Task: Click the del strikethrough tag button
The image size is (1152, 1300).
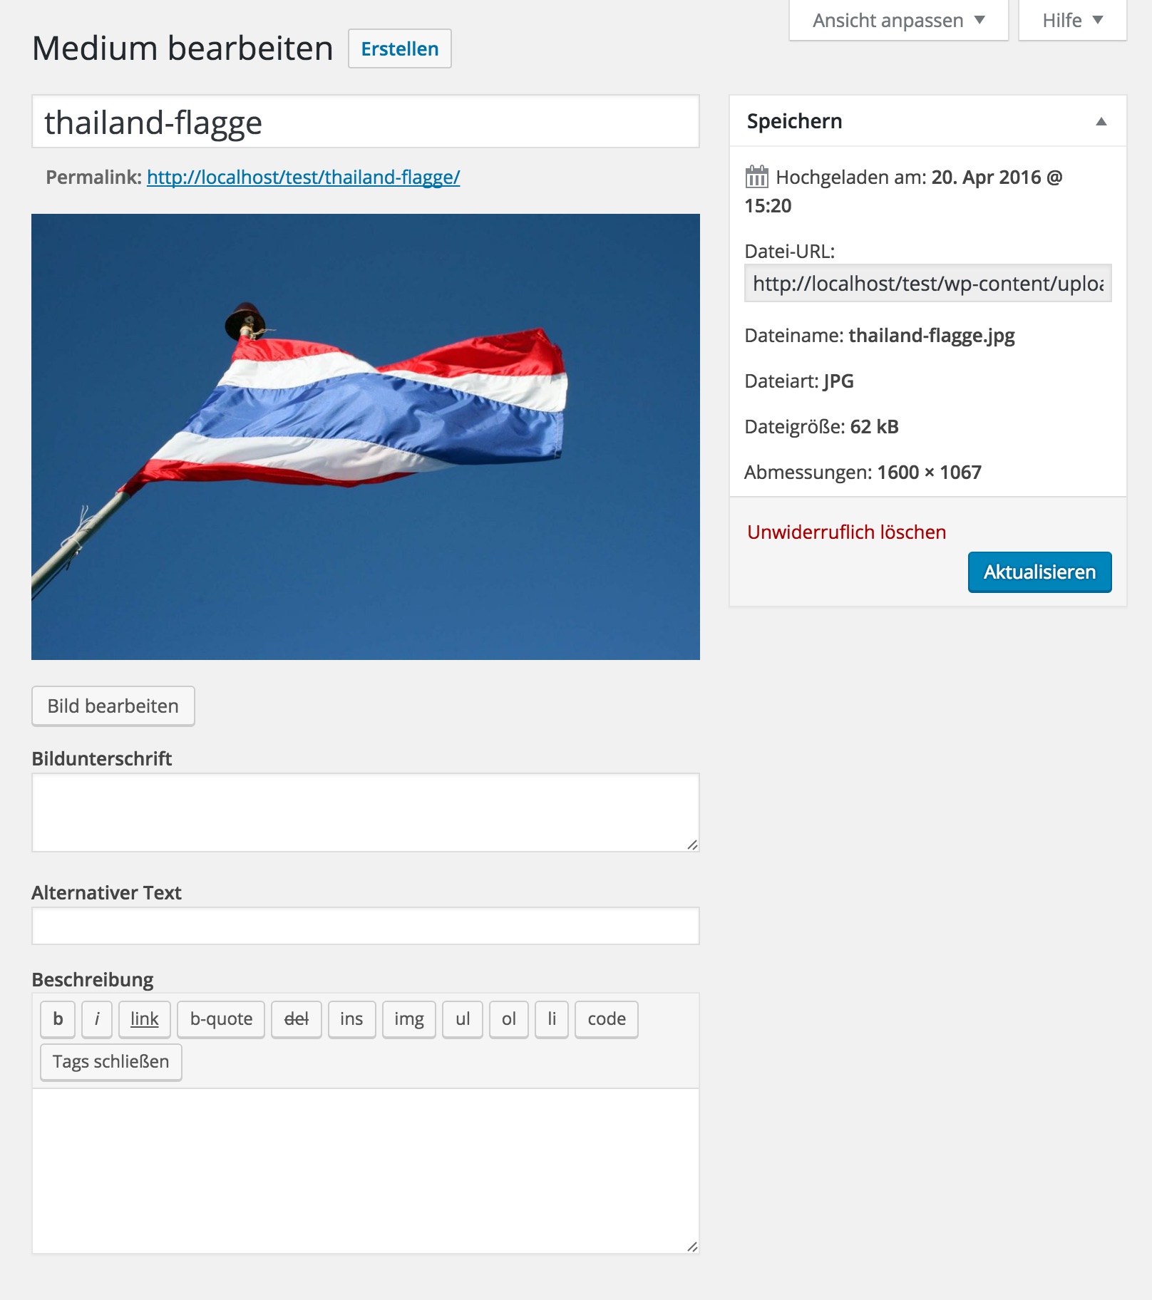Action: 297,1019
